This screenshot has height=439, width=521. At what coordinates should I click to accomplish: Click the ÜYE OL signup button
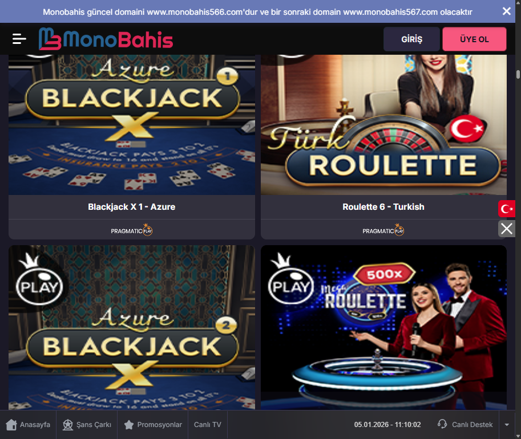point(474,39)
